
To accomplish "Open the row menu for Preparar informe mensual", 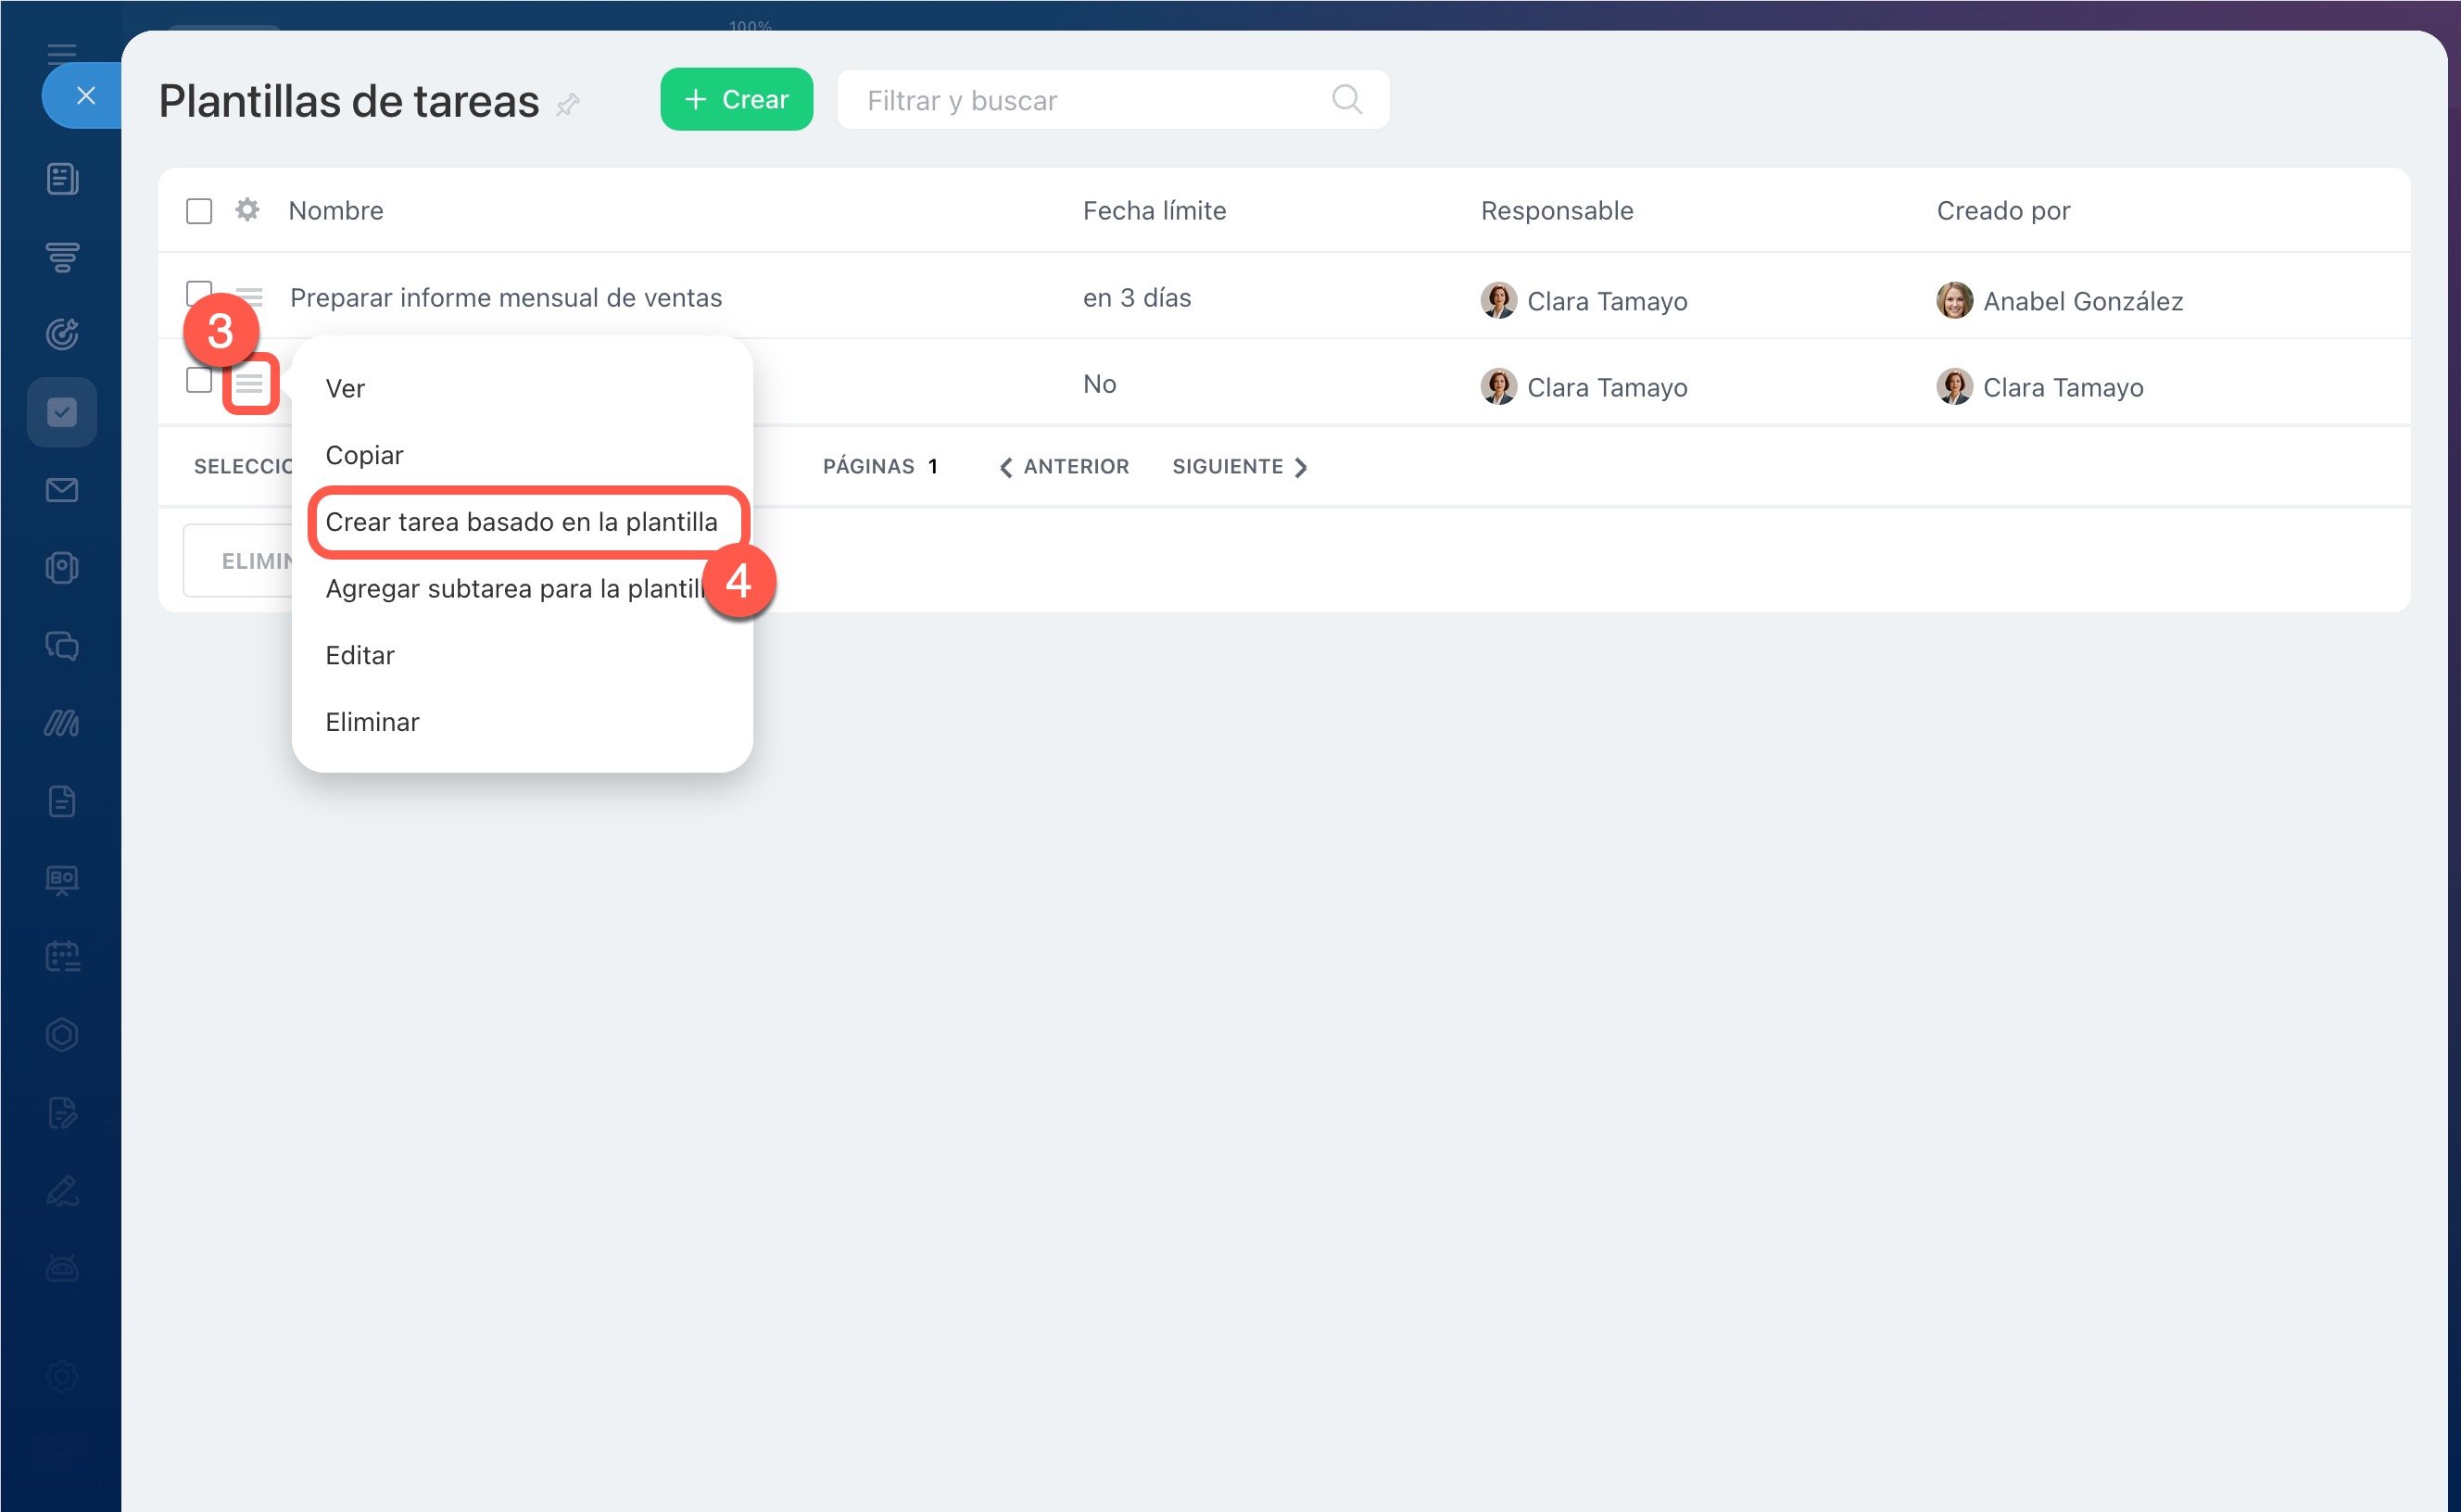I will (249, 297).
